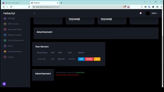Log out using sidebar Logout
This screenshot has width=164, height=92.
pyautogui.click(x=8, y=57)
